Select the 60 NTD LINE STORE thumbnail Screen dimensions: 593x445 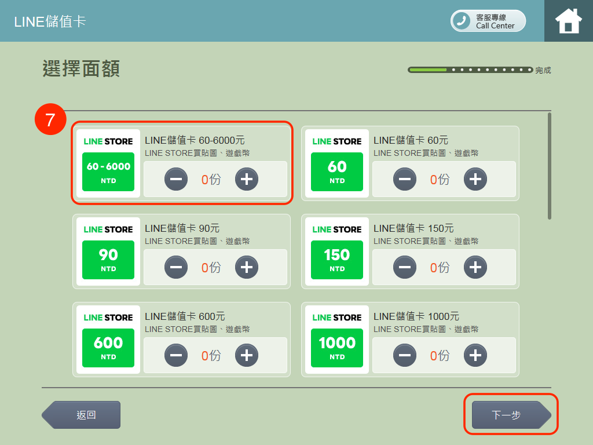pos(337,163)
